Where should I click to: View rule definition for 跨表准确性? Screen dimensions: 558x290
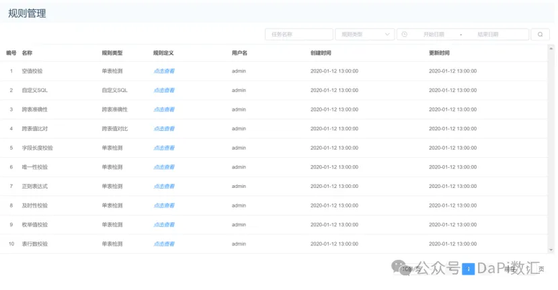164,109
